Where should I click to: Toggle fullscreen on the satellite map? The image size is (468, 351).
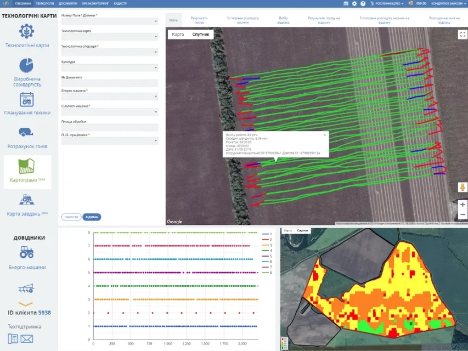tap(463, 34)
